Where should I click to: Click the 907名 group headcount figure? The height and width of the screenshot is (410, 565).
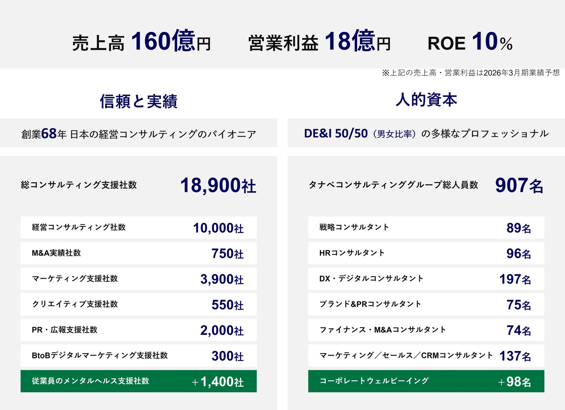tap(519, 185)
